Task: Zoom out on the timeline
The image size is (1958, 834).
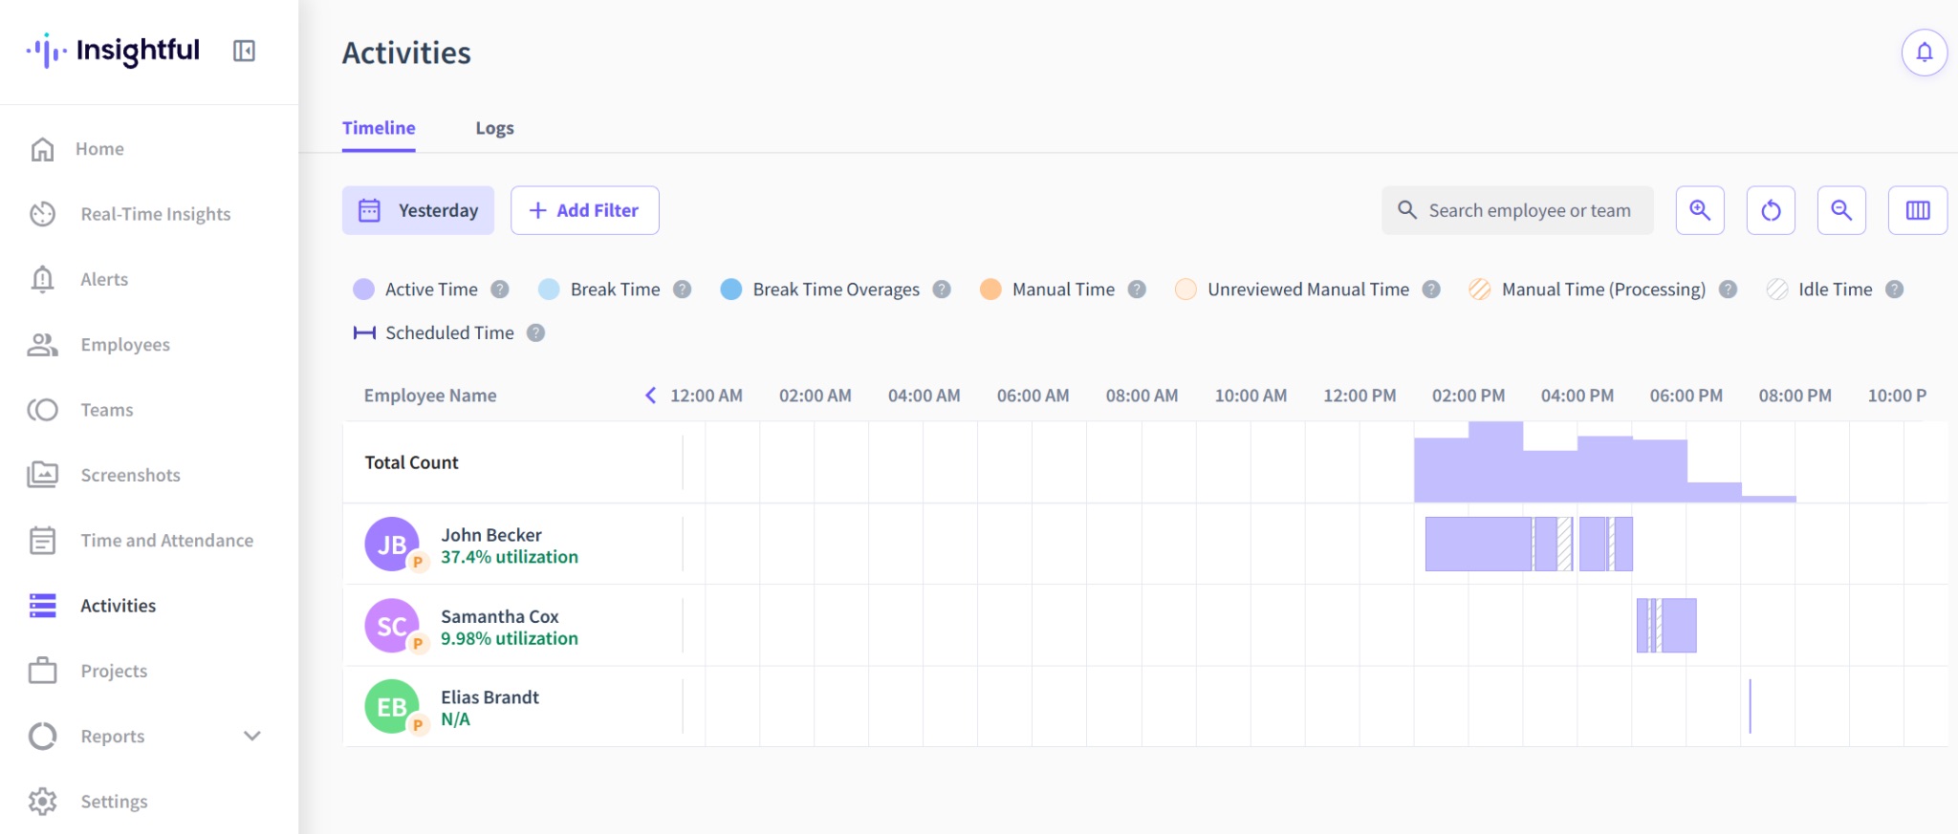Action: coord(1841,210)
